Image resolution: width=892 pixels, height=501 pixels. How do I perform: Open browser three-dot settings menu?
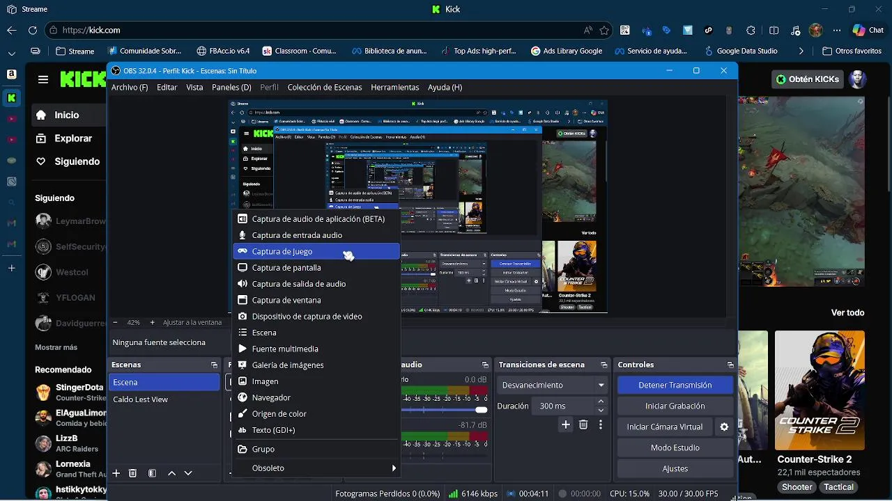coord(837,31)
